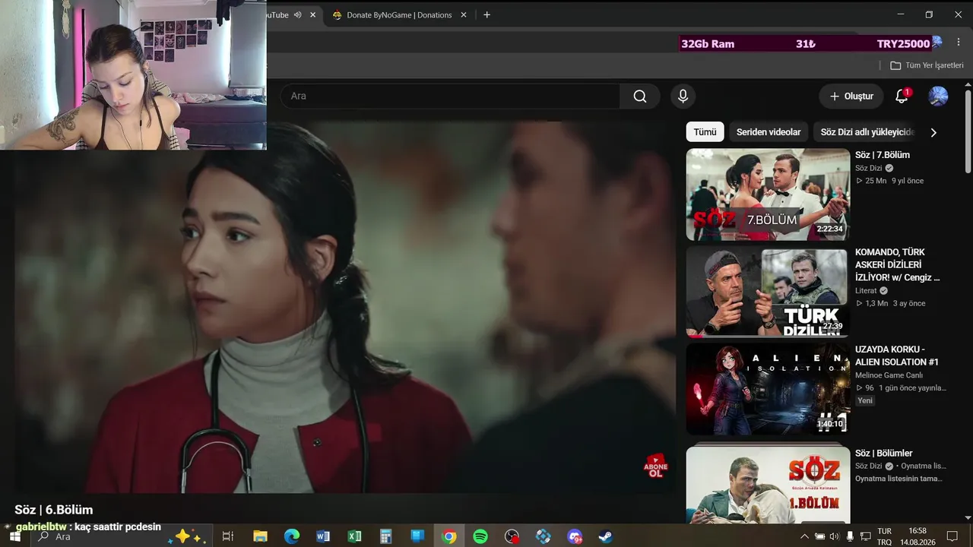Open the KOMANDO, TÜRK ASKERİ DİZİLERİ video title

pyautogui.click(x=898, y=264)
